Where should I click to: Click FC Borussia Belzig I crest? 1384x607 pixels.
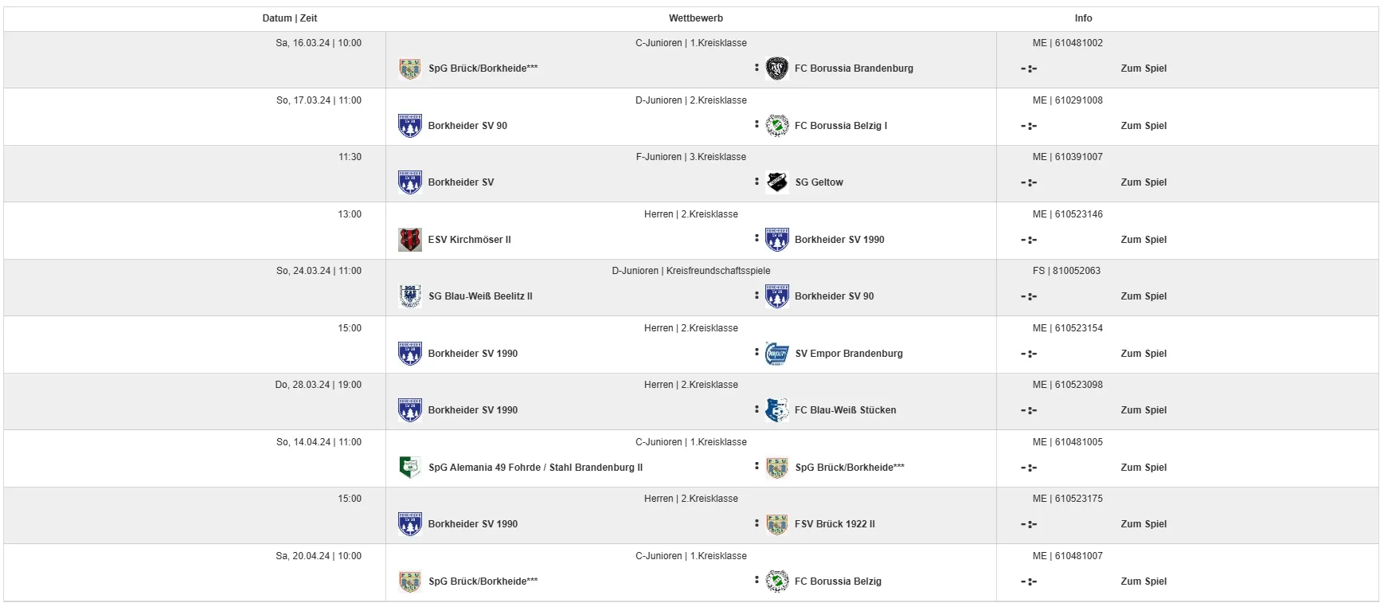tap(776, 126)
